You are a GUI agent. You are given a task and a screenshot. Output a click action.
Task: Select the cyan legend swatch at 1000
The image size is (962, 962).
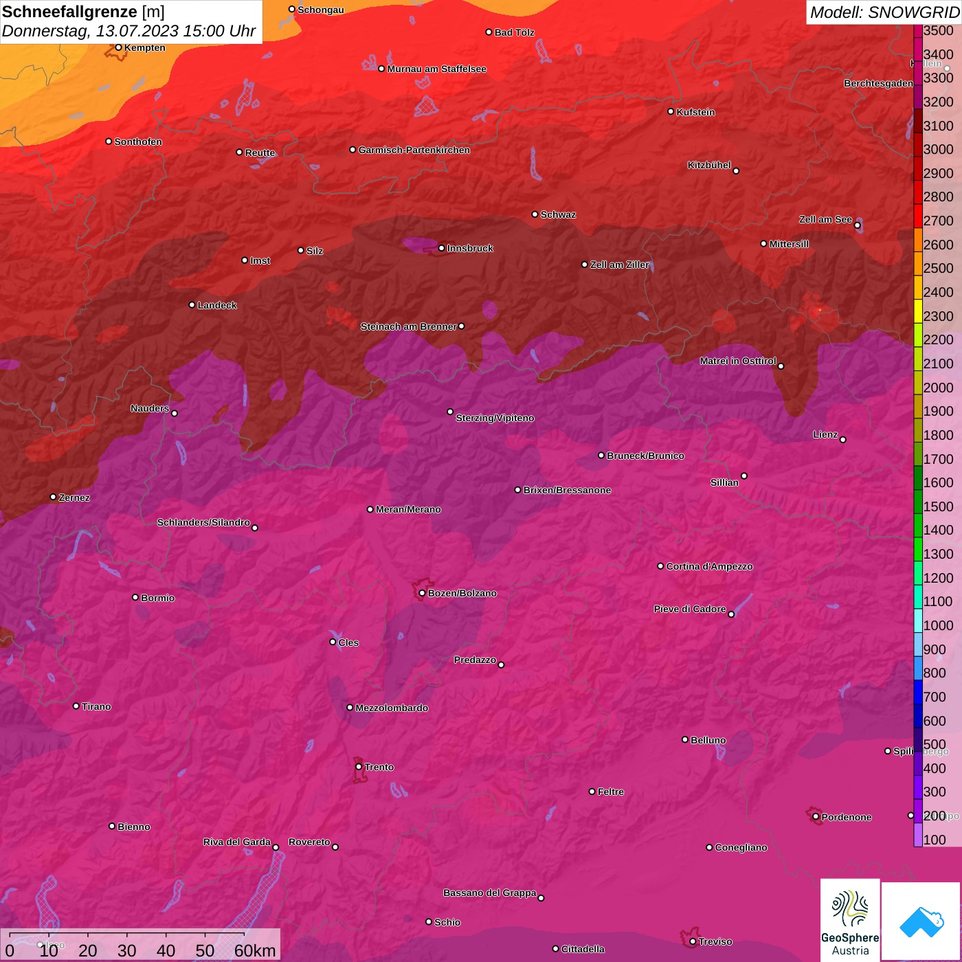click(x=918, y=620)
